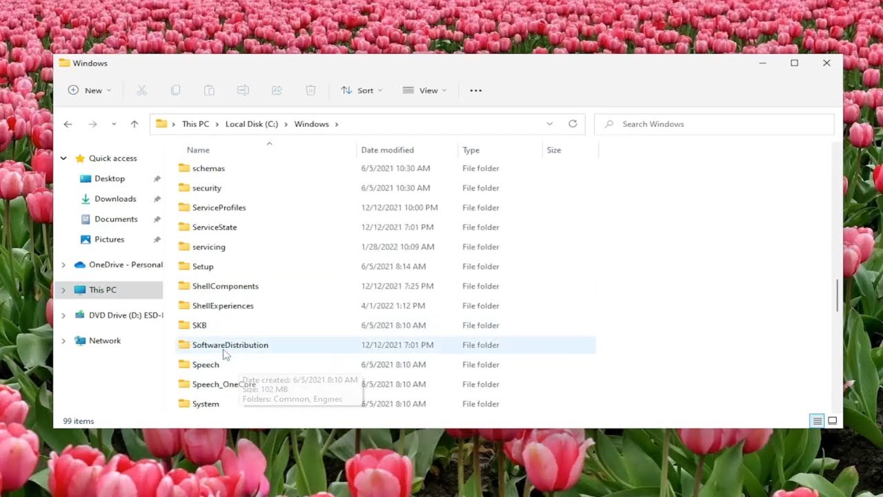Select the ShellExperiences folder name
Viewport: 883px width, 497px height.
(223, 306)
